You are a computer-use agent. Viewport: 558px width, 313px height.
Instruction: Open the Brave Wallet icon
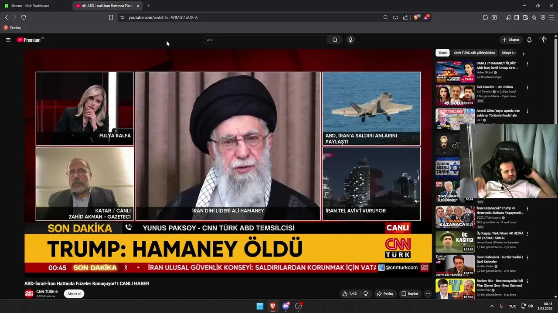click(525, 17)
